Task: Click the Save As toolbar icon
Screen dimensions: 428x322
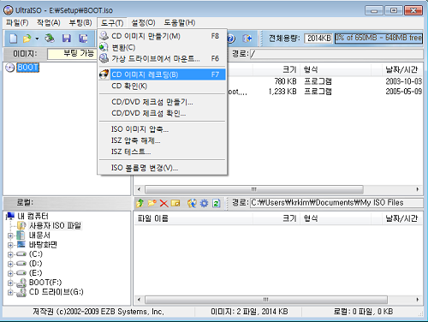Action: (x=83, y=39)
